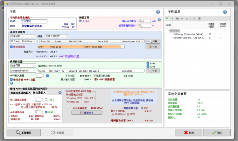This screenshot has width=238, height=141.
Task: Select the STC radio button
Action: 142,108
